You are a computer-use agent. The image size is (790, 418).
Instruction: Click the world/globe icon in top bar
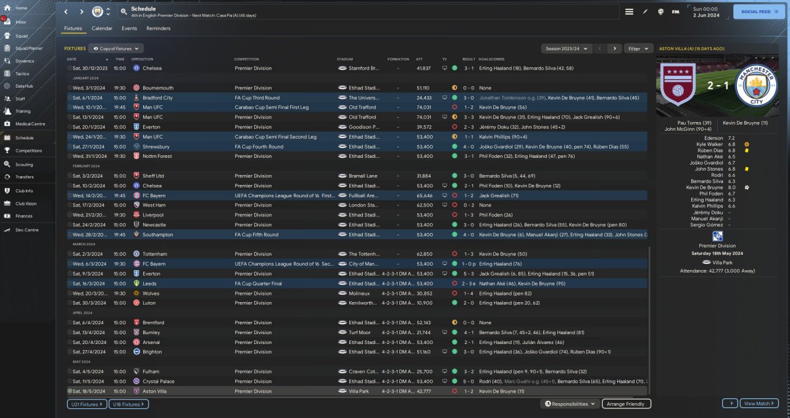660,12
